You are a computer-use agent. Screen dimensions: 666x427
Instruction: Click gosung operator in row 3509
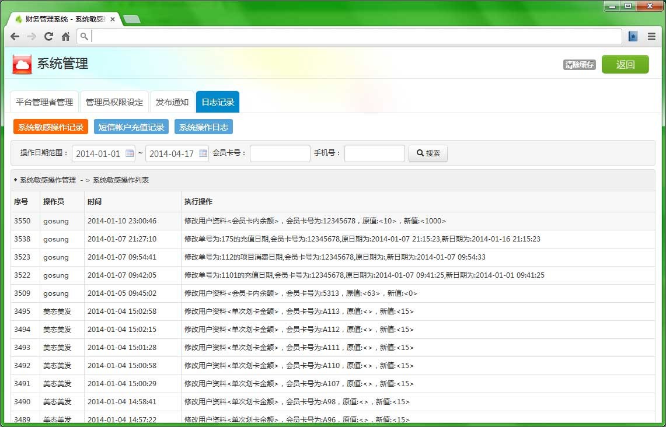pyautogui.click(x=55, y=293)
